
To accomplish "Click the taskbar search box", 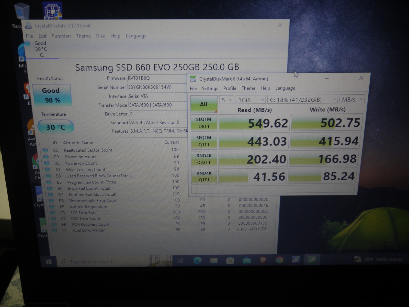I will pyautogui.click(x=115, y=261).
